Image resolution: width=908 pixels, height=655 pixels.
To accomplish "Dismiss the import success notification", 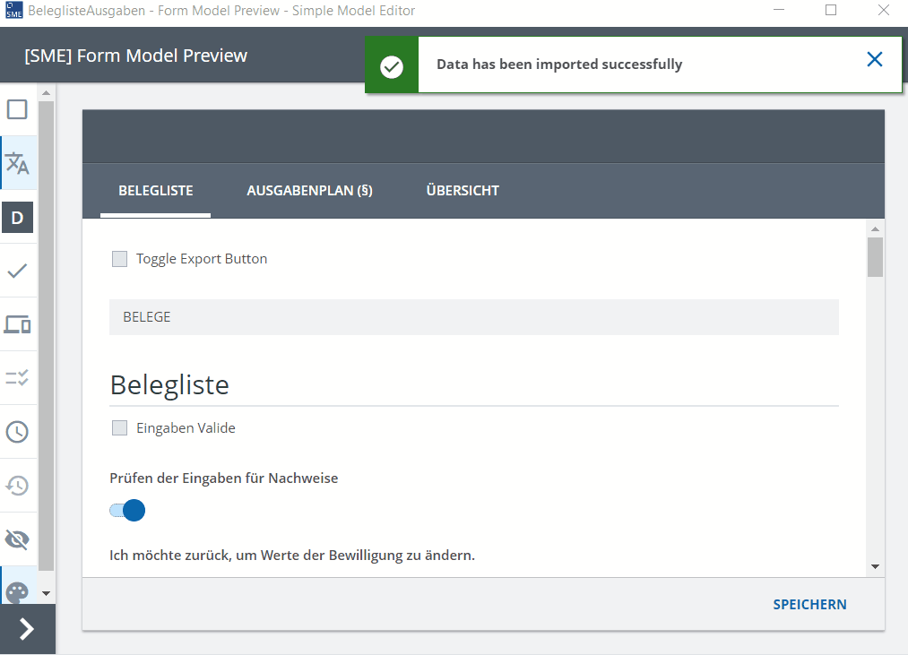I will pyautogui.click(x=875, y=59).
